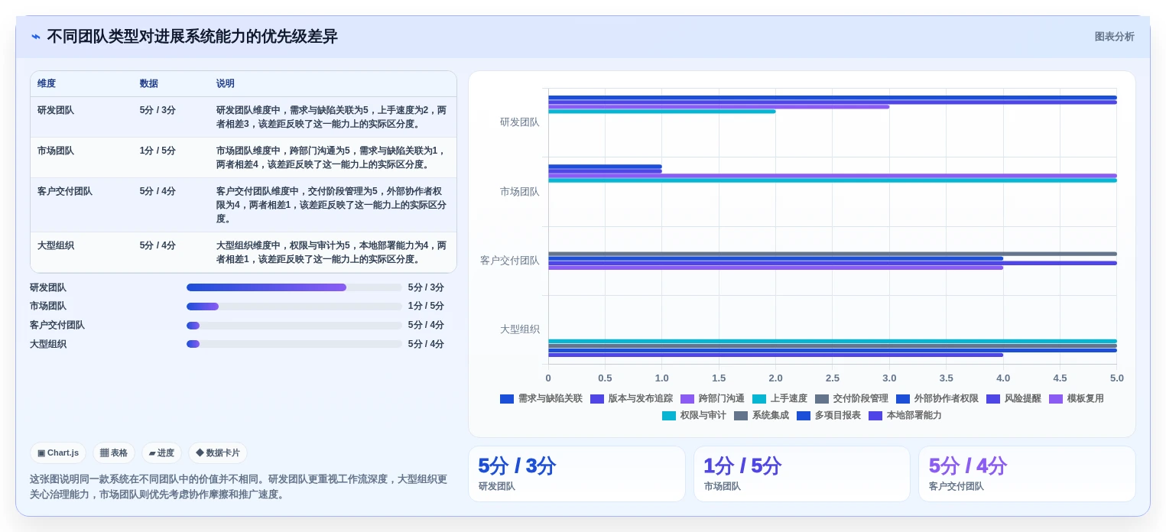Image resolution: width=1166 pixels, height=532 pixels.
Task: Select the 表格 tag chip
Action: click(x=114, y=453)
